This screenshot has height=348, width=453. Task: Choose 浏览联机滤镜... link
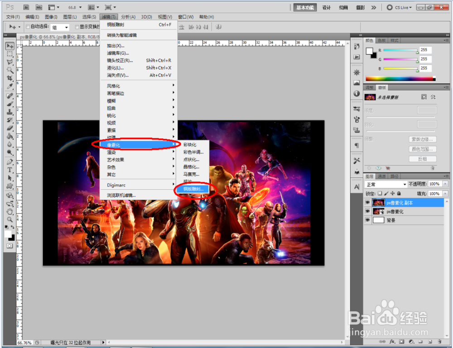pyautogui.click(x=121, y=195)
